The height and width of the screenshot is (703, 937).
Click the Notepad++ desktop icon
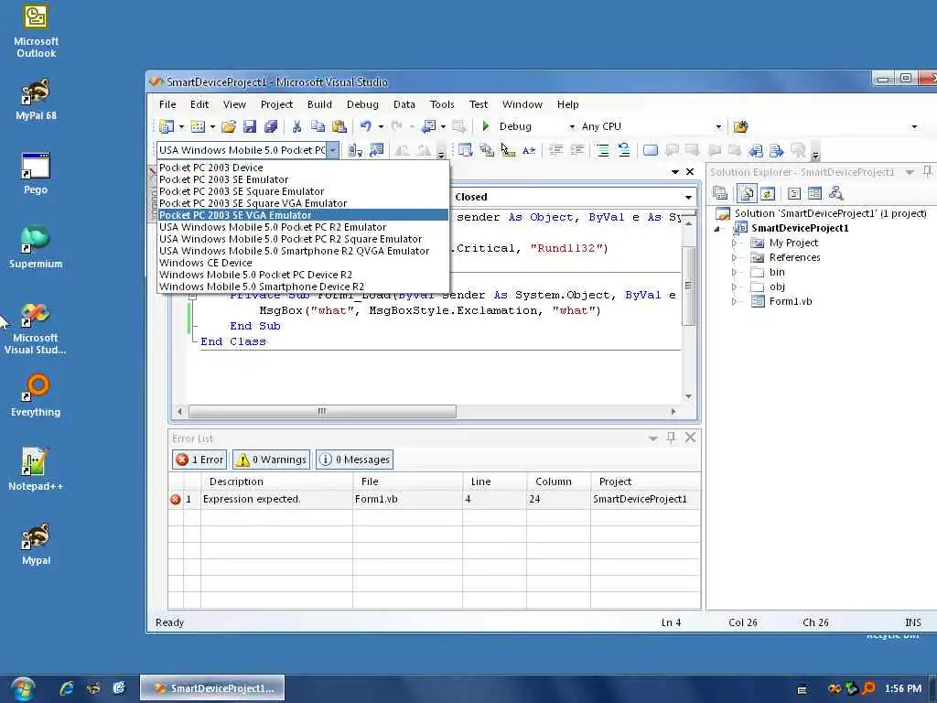[x=36, y=470]
